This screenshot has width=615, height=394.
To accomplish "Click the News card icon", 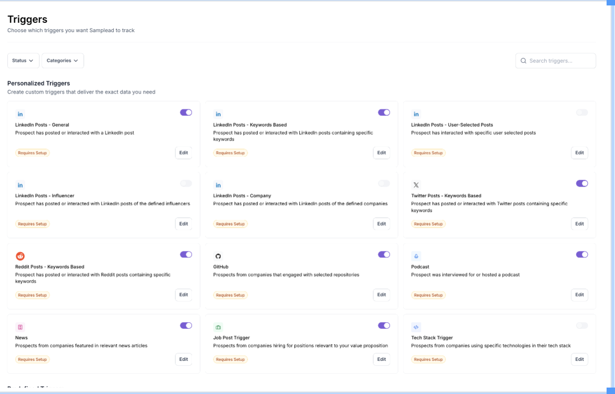I will (x=20, y=327).
